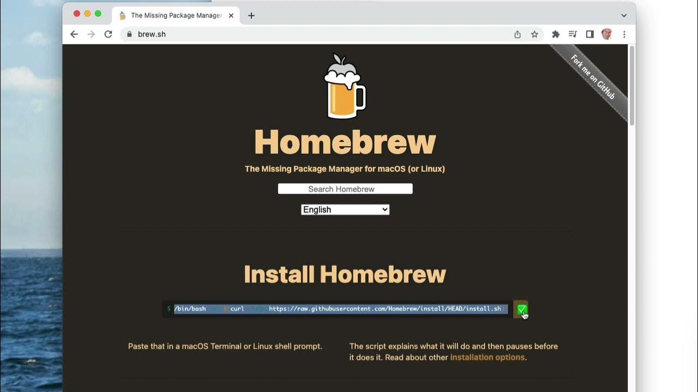Open the Chrome profile avatar
Screen dimensions: 698x392
point(606,34)
